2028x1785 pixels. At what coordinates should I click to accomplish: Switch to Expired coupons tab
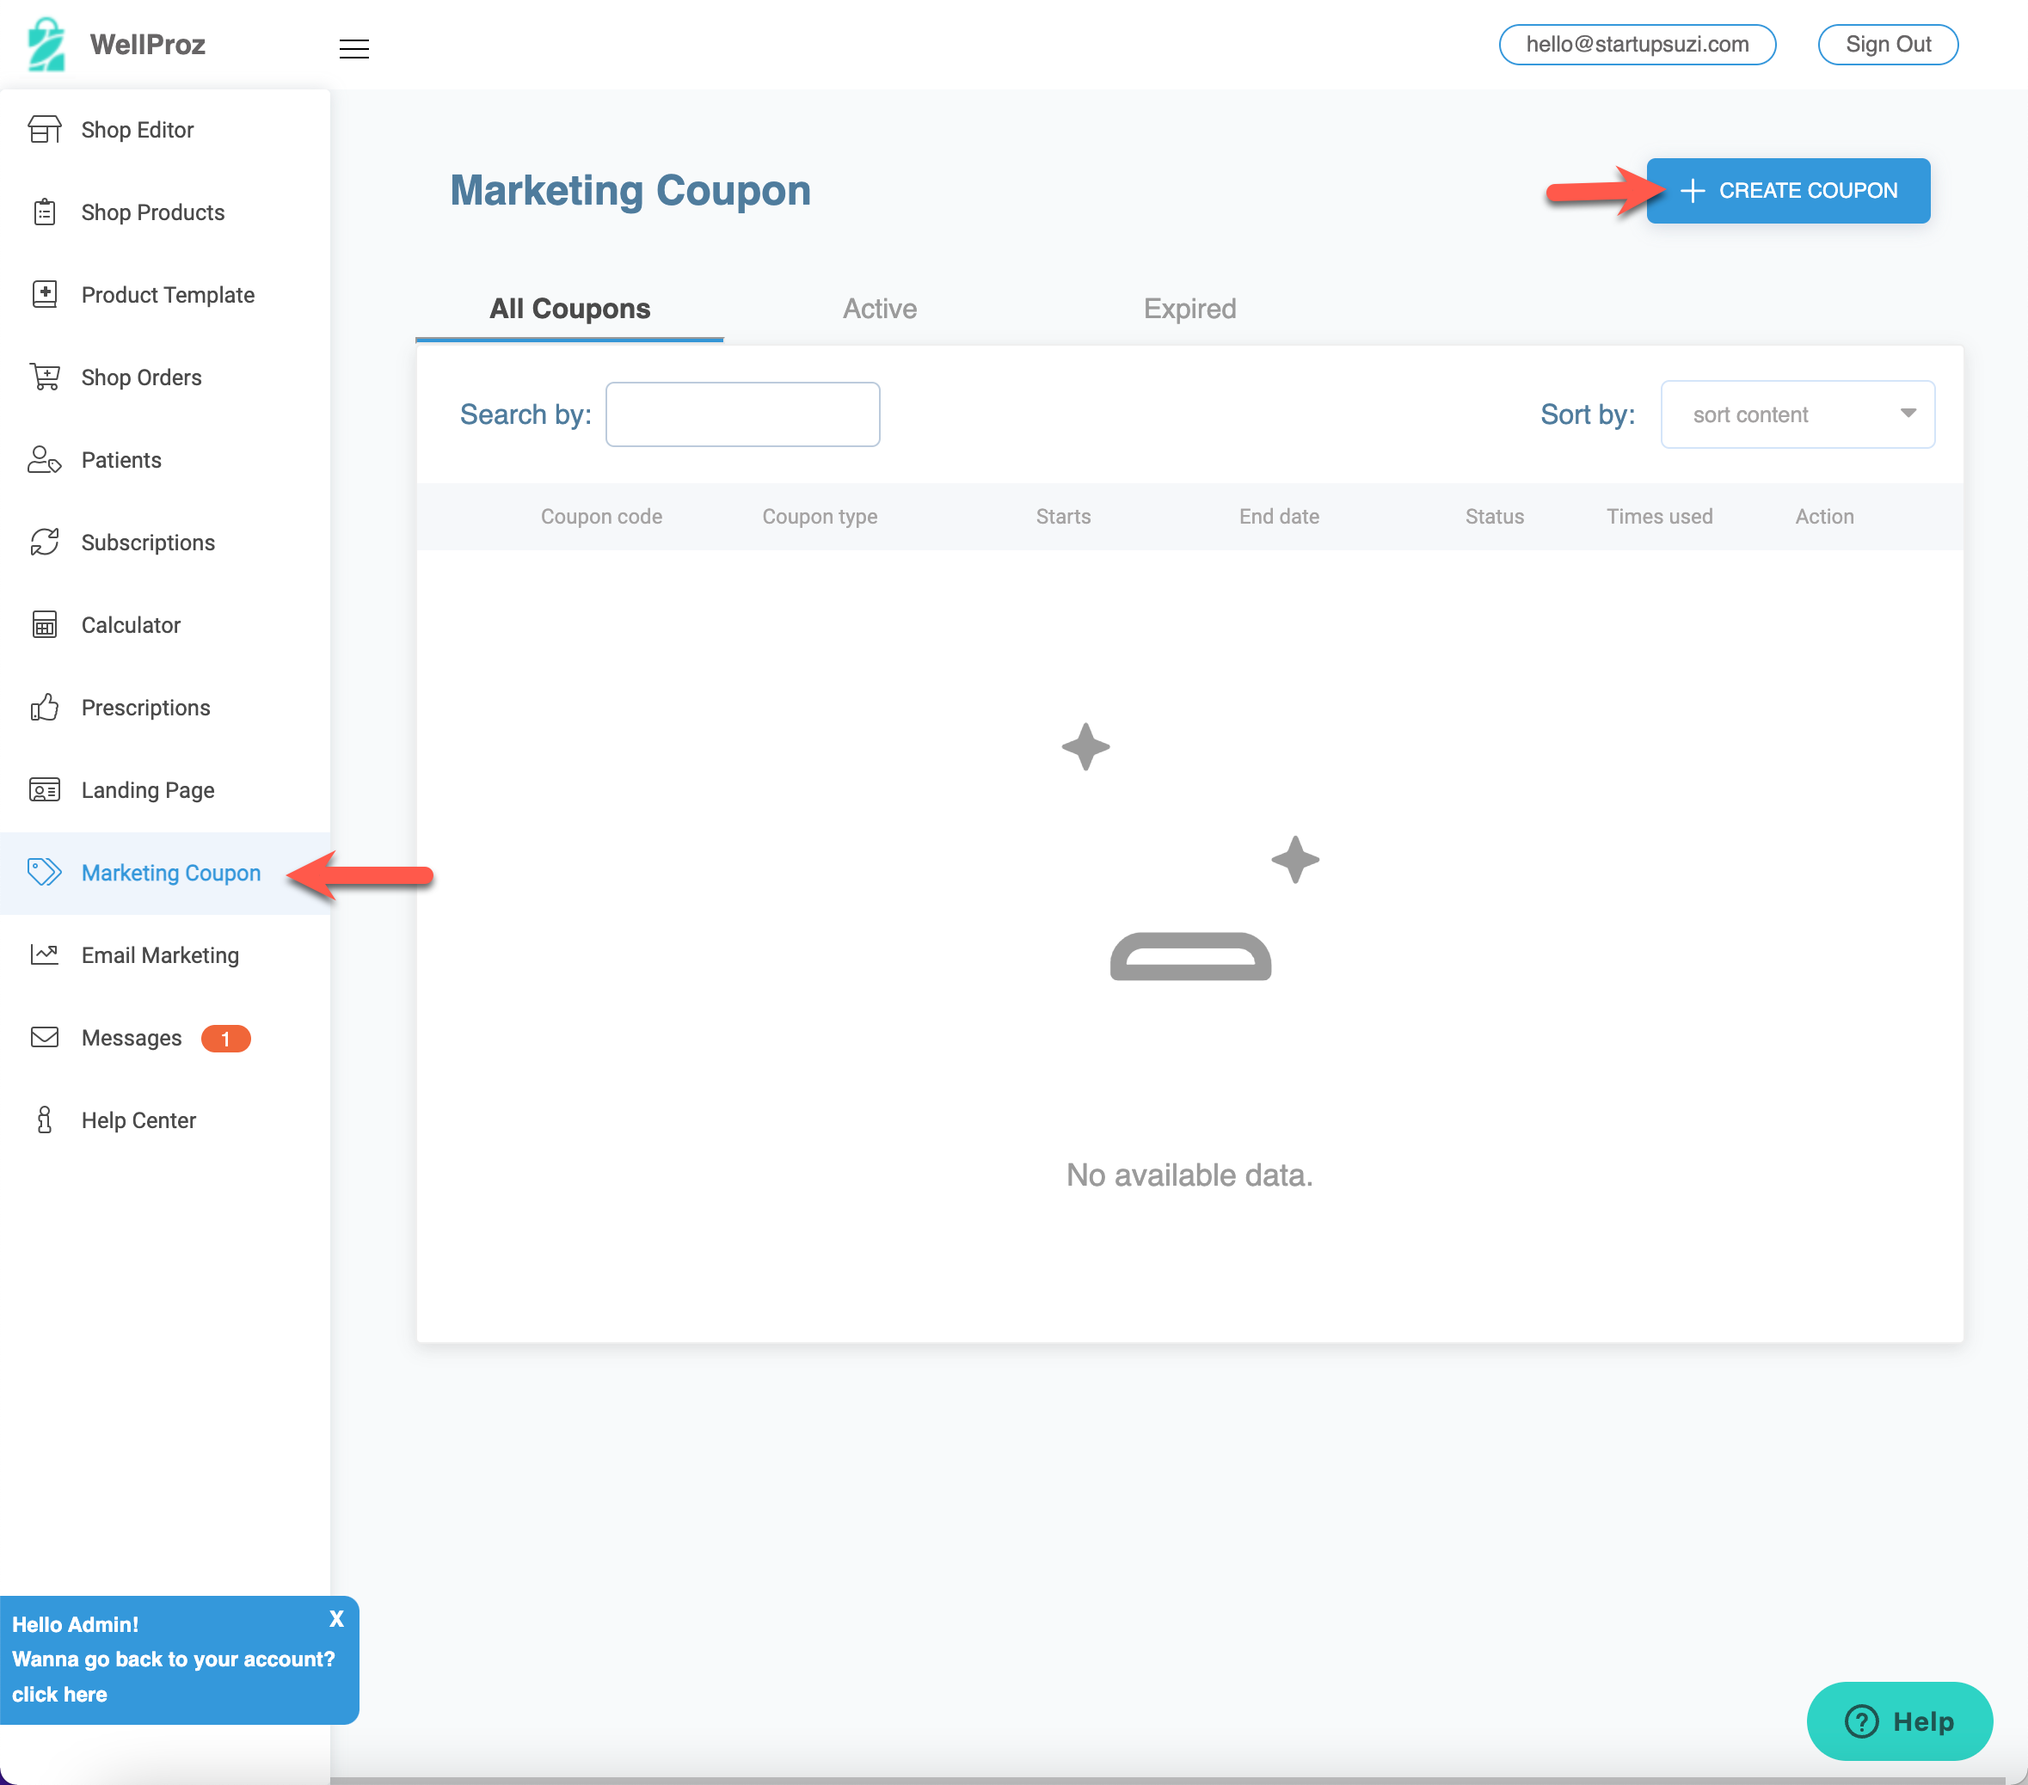tap(1189, 309)
